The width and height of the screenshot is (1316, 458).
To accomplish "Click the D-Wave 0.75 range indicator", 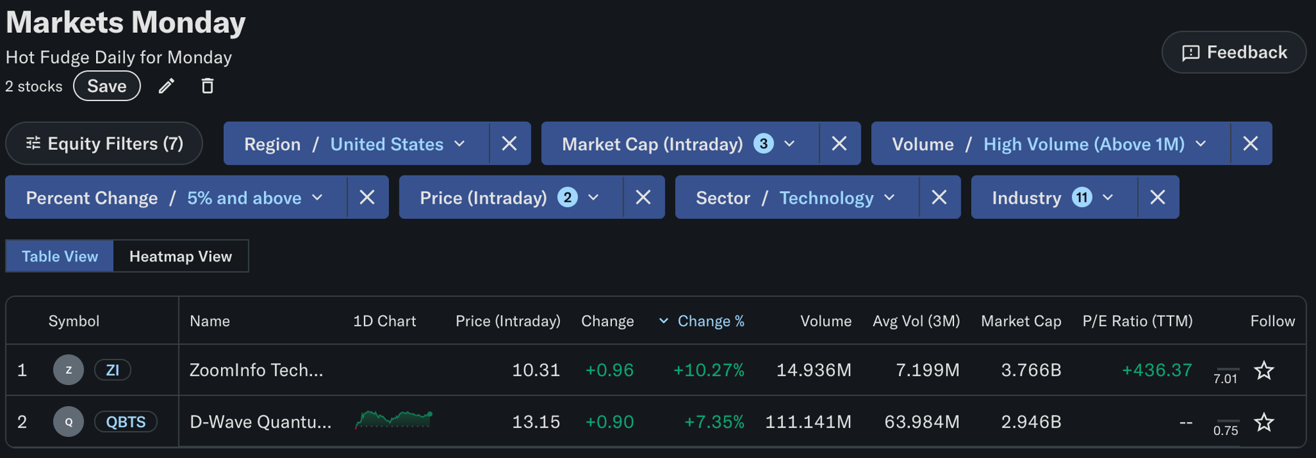I will pyautogui.click(x=1227, y=427).
